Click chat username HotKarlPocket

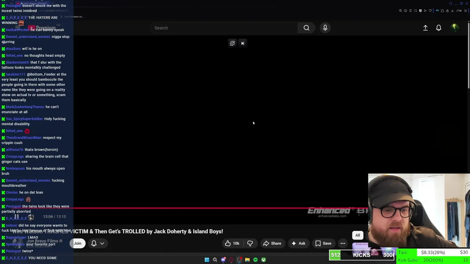(x=18, y=30)
